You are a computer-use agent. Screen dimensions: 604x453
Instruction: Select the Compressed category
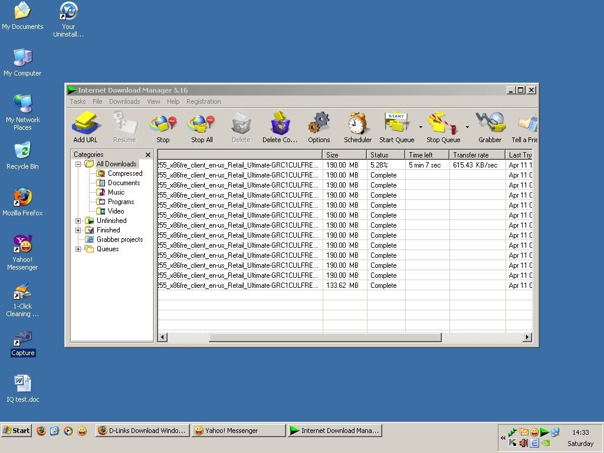125,173
